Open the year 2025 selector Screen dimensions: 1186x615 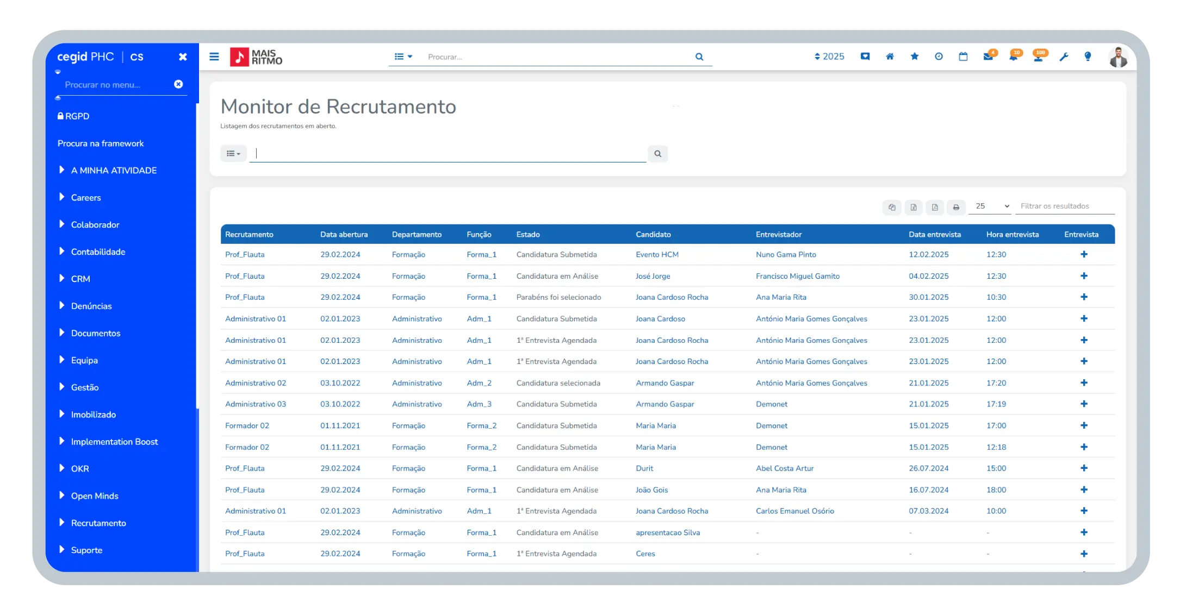point(829,57)
